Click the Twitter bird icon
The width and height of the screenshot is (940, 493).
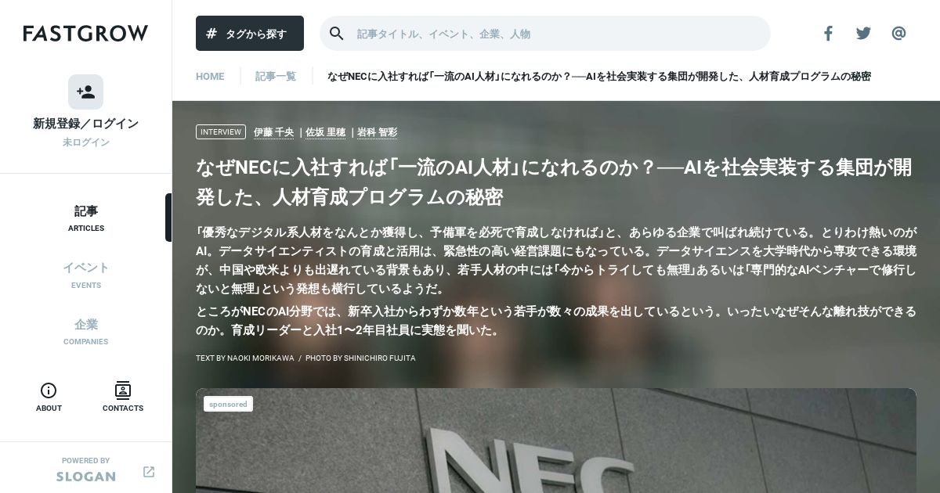tap(863, 33)
